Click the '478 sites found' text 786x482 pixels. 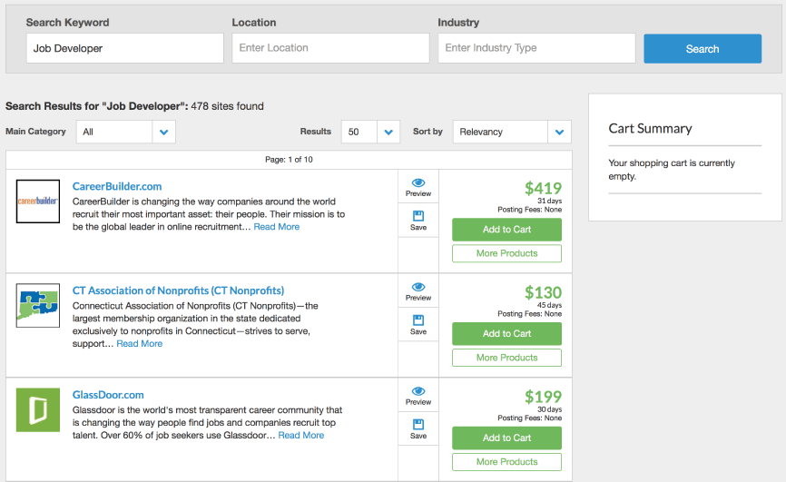coord(227,106)
